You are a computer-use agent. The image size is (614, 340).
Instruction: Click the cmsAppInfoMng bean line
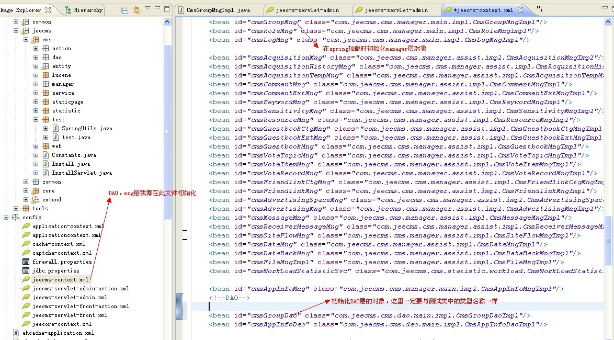point(386,289)
